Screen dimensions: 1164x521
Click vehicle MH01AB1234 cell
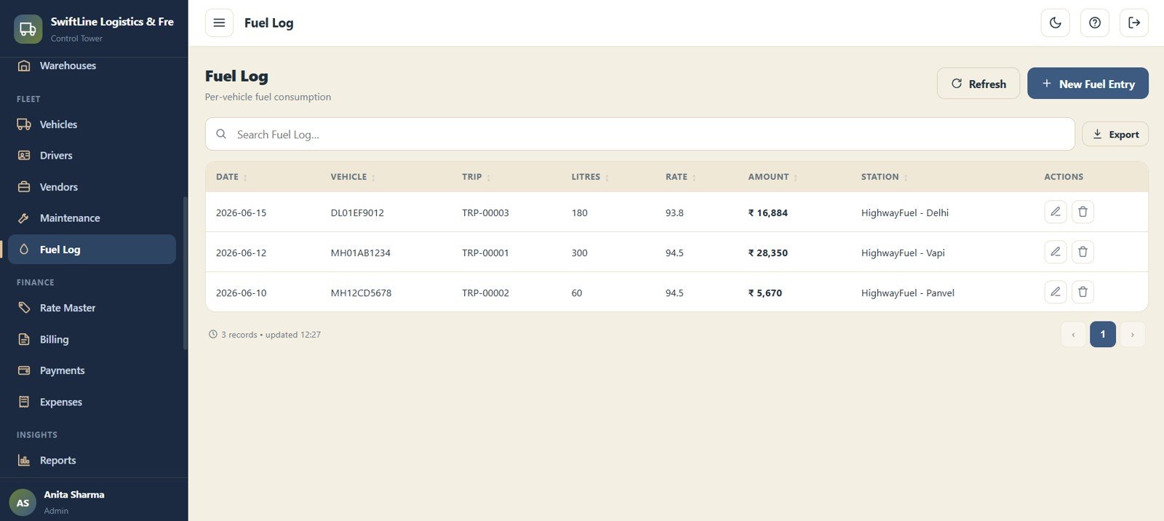[x=360, y=253]
